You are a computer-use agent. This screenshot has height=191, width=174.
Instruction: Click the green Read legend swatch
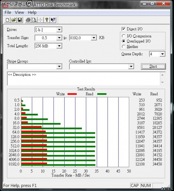[102, 94]
